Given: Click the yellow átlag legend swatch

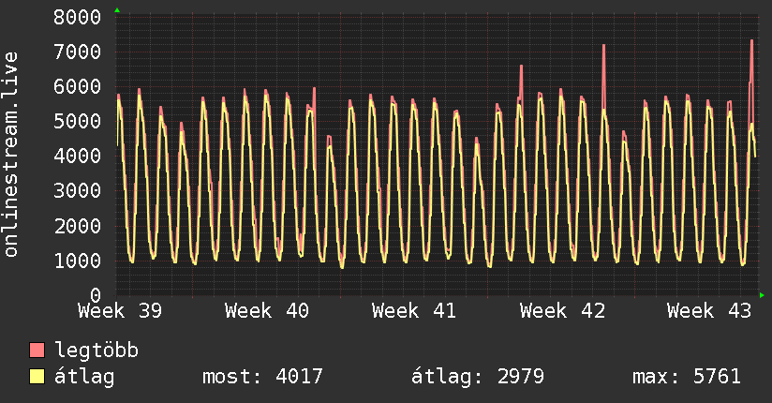Looking at the screenshot, I should pyautogui.click(x=37, y=377).
